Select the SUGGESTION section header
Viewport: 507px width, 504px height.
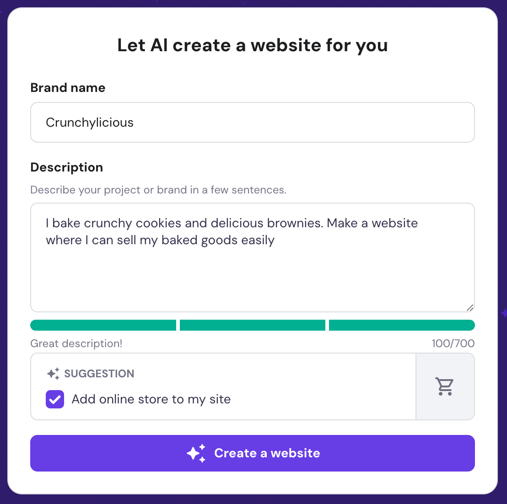99,373
